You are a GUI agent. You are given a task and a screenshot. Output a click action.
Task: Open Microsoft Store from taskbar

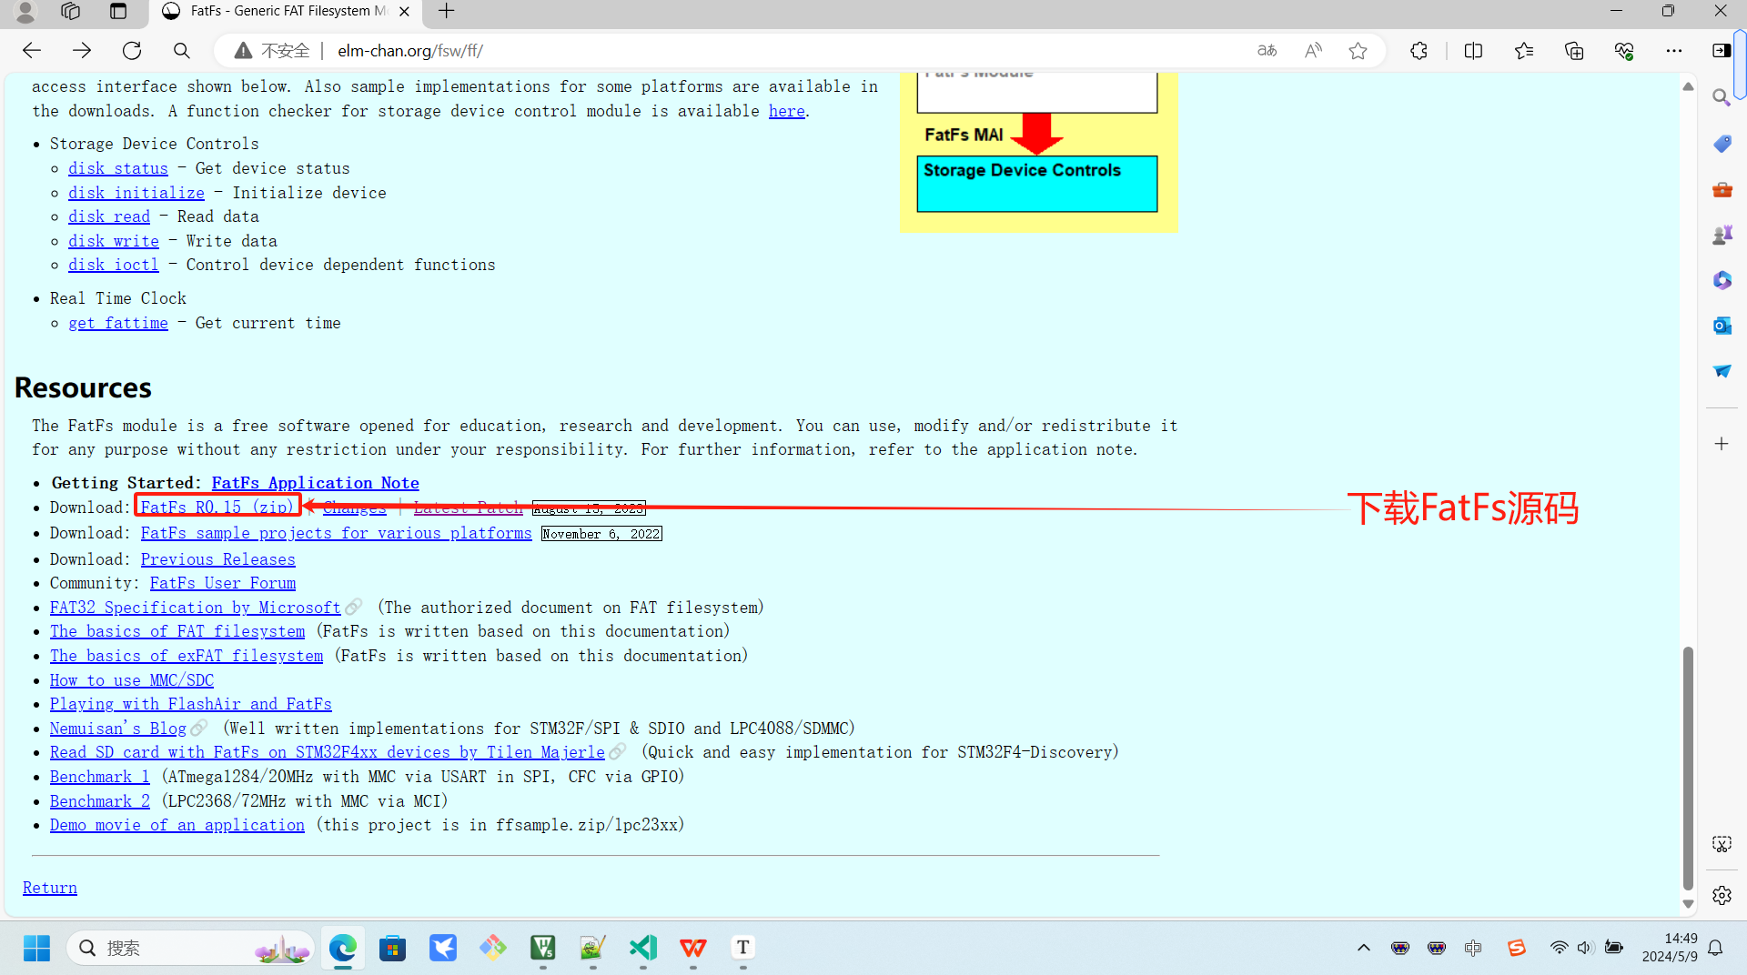(393, 948)
